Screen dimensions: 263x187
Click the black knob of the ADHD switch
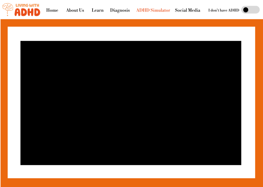pos(246,10)
